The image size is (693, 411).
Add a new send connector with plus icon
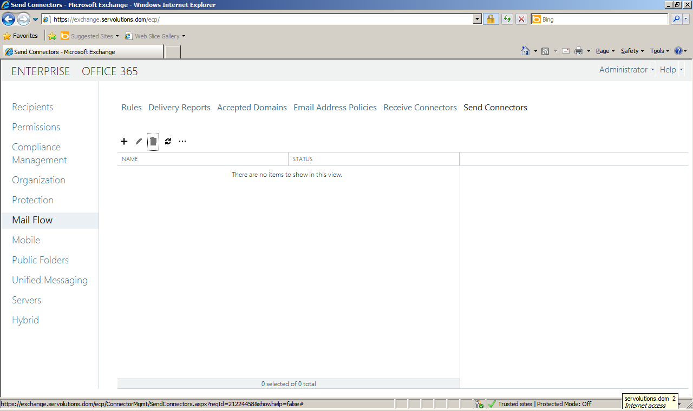[124, 141]
